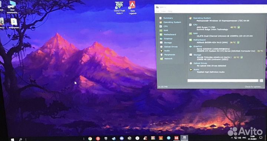Open the taskbar clock and date

253,138
